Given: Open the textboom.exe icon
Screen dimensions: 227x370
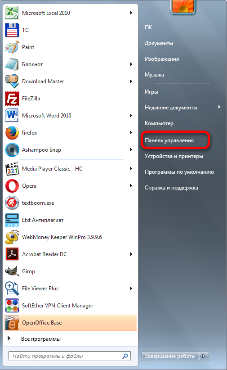Looking at the screenshot, I should 12,203.
